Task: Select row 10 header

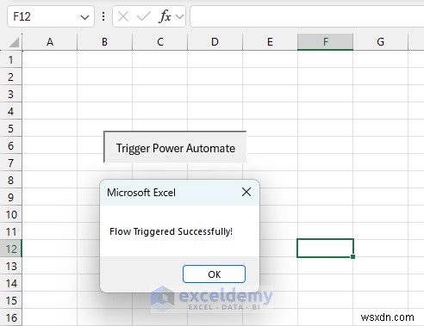Action: 11,214
